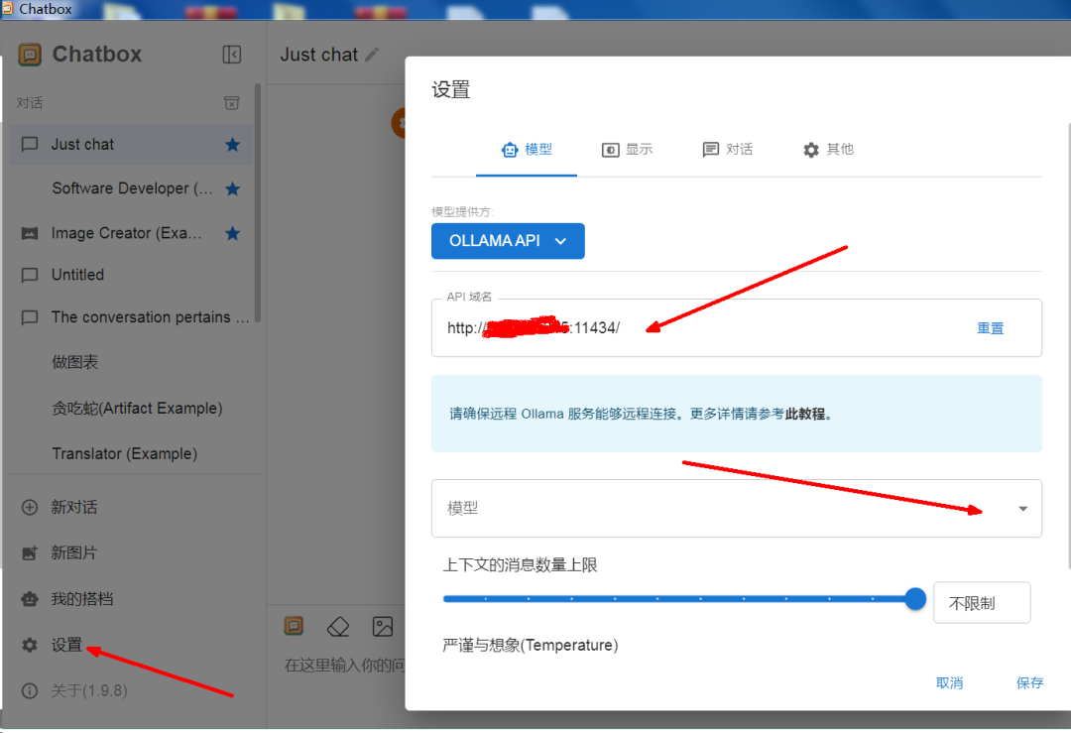Open 我的搭档 via its robot icon

[x=30, y=599]
